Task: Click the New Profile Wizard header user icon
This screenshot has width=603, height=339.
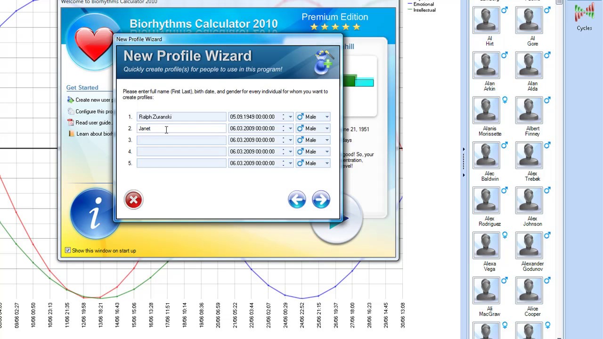Action: pyautogui.click(x=324, y=62)
